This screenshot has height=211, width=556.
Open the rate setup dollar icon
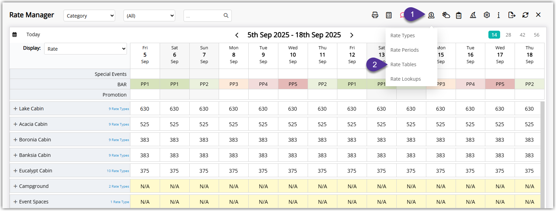(431, 15)
